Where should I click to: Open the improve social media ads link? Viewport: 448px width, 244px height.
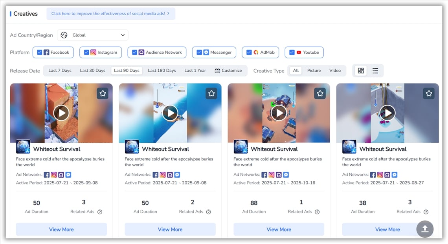click(x=110, y=13)
